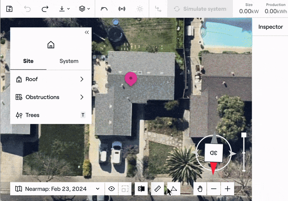Click the Simulate system button
Screen dimensions: 288x201
pos(200,9)
